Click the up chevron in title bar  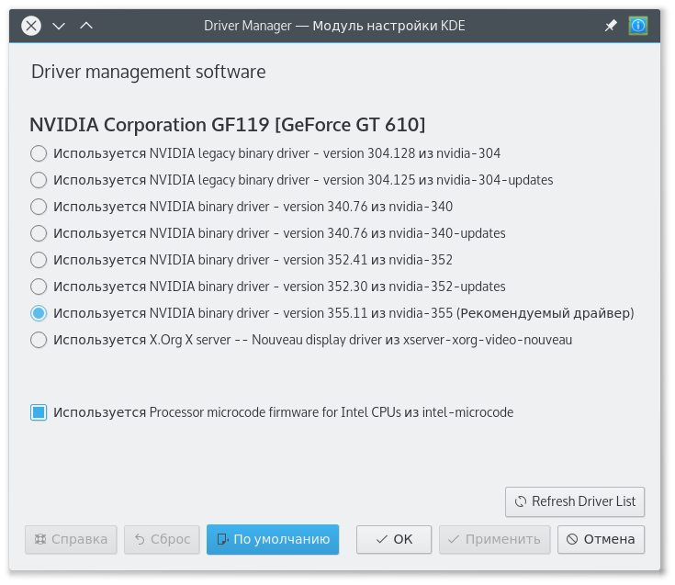(x=86, y=26)
